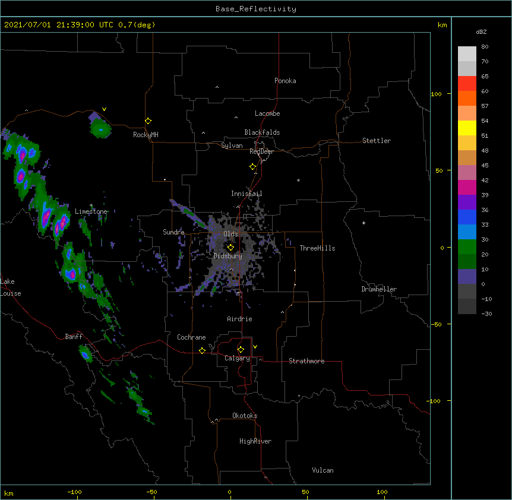This screenshot has width=512, height=500.
Task: Select the Blackfalds city label
Action: click(x=262, y=132)
